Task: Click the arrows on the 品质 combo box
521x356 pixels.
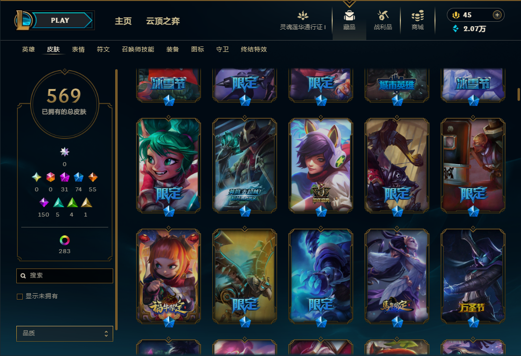Action: (106, 334)
